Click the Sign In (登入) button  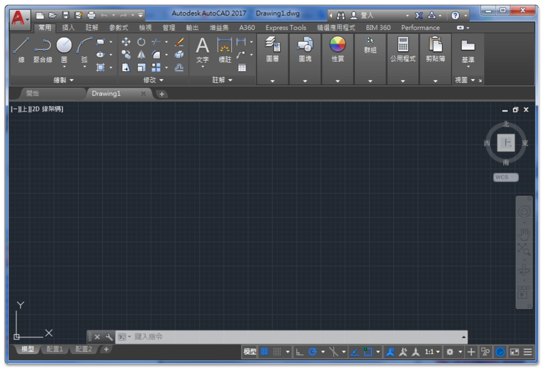click(x=362, y=15)
